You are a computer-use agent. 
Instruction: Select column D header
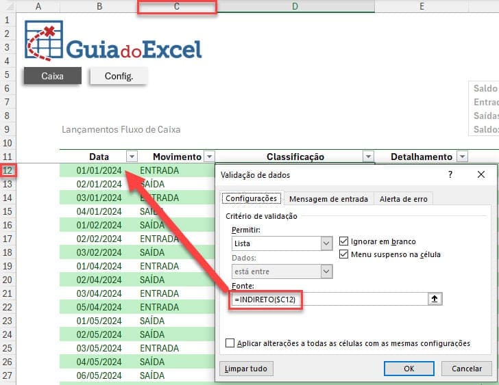pos(295,6)
